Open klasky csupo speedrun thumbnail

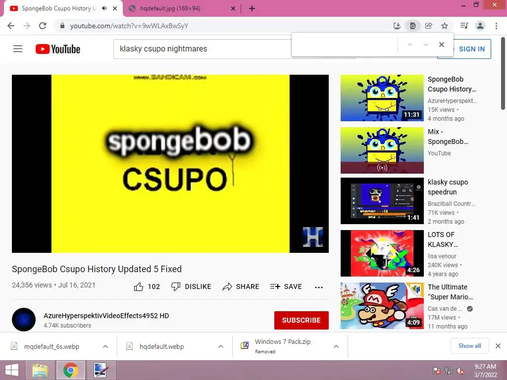pyautogui.click(x=382, y=201)
